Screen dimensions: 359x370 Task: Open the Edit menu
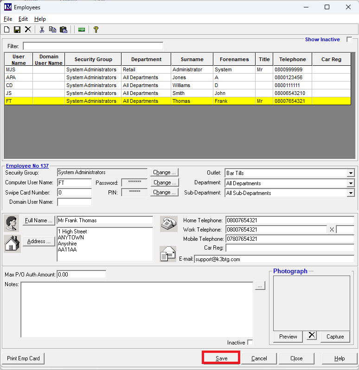coord(23,19)
